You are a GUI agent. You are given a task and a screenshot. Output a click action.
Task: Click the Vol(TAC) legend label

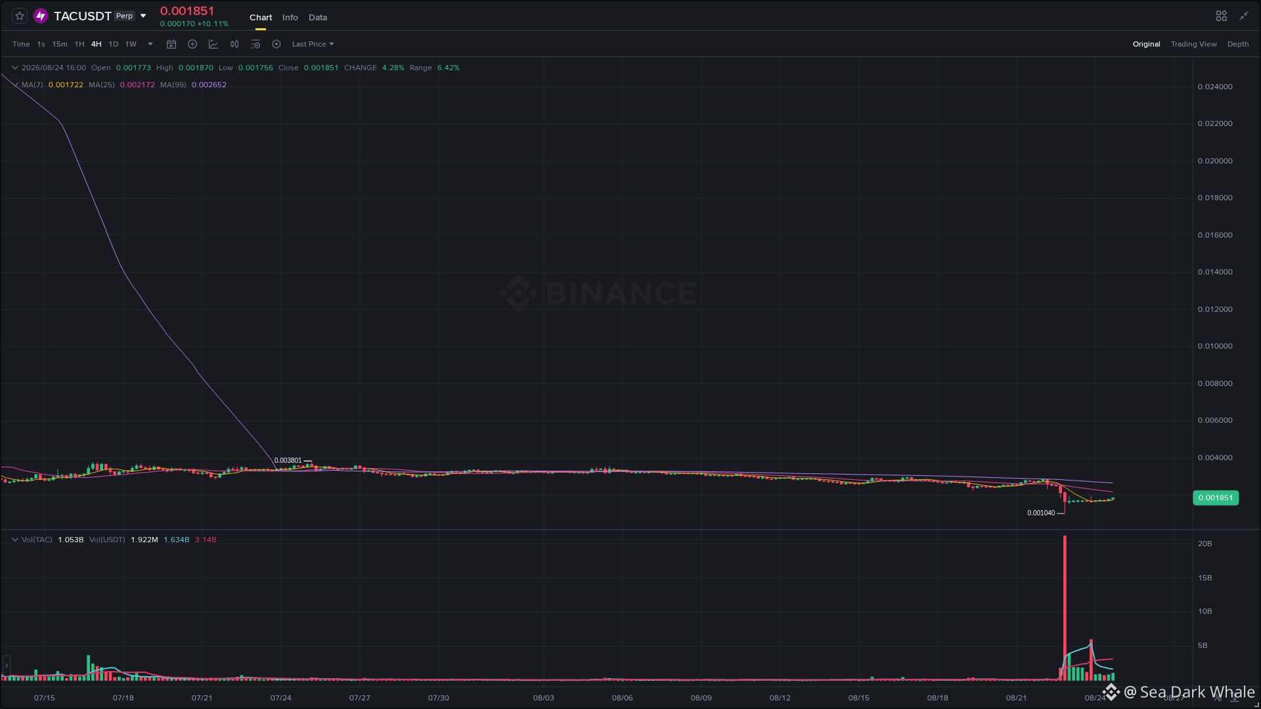pos(37,540)
